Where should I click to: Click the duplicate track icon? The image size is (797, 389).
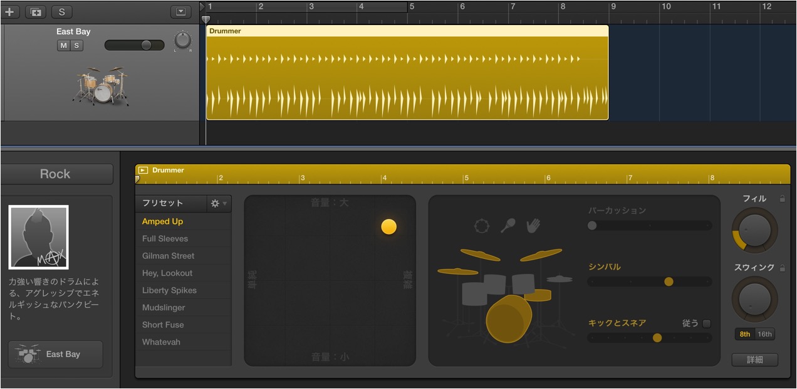[x=37, y=12]
